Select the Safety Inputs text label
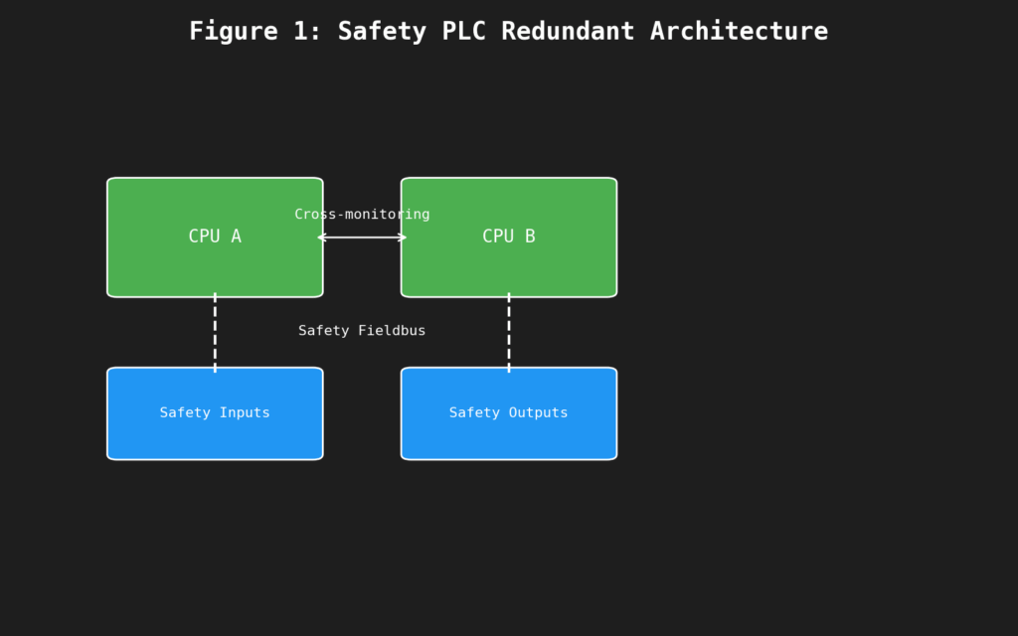The image size is (1018, 636). (x=215, y=412)
